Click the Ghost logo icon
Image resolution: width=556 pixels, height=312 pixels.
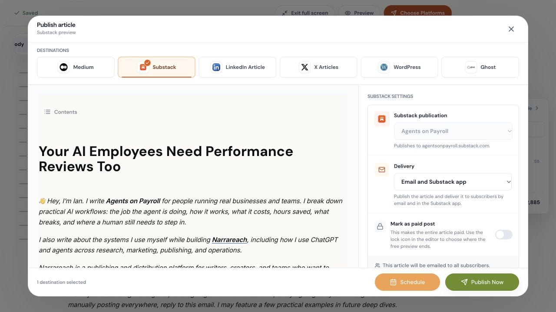tap(471, 67)
